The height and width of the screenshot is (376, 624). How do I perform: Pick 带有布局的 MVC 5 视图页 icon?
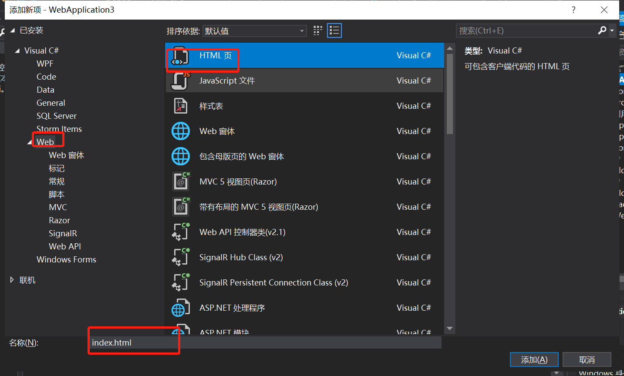[x=181, y=207]
